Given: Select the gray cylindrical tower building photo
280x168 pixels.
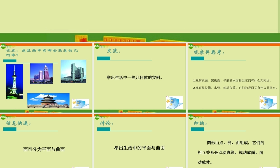Looking at the screenshot, I should pos(73,71).
